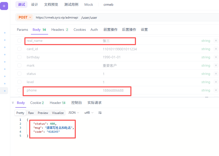Open the 测试用例 tab

(71, 5)
